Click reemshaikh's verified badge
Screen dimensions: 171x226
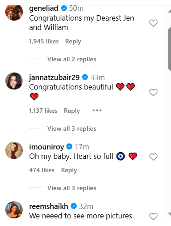point(74,206)
